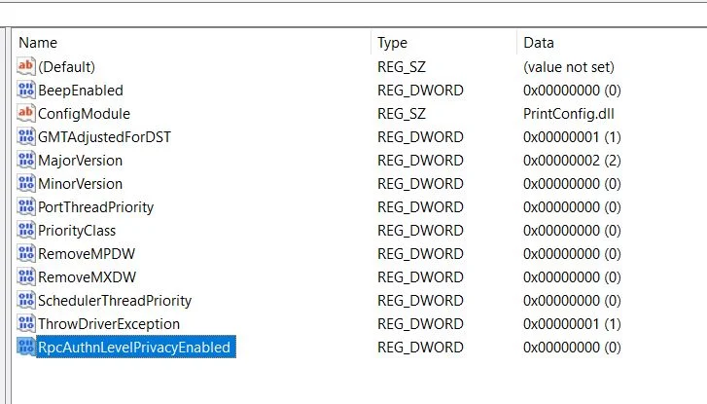Image resolution: width=707 pixels, height=404 pixels.
Task: Click the GMTAdjustedForDST DWORD icon
Action: pos(26,136)
